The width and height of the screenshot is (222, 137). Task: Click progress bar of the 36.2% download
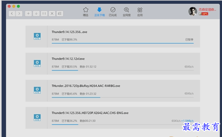(x=123, y=124)
